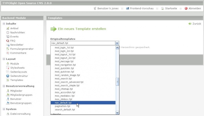Click the FAQ icon
This screenshot has width=204, height=116.
click(8, 41)
